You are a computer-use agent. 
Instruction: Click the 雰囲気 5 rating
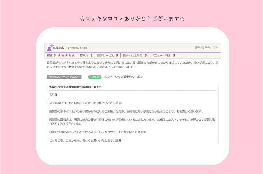tap(86, 55)
